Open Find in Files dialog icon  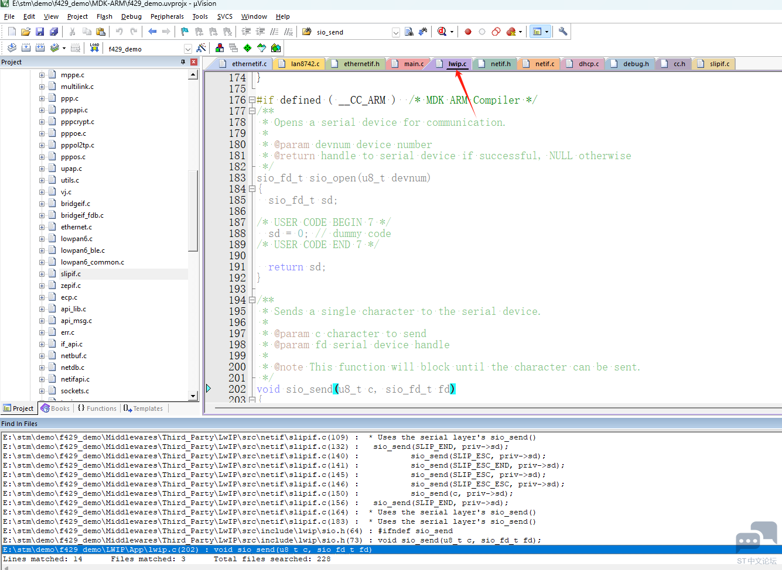point(307,32)
